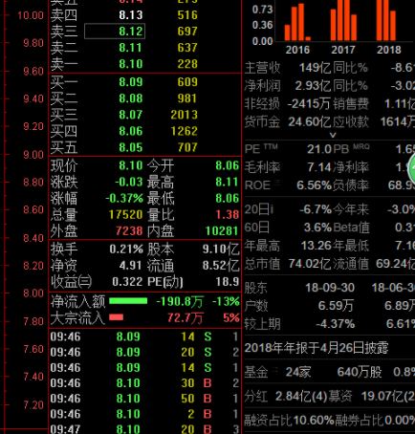Image resolution: width=415 pixels, height=434 pixels.
Task: Click the 60日 change 3.6%
Action: [317, 228]
